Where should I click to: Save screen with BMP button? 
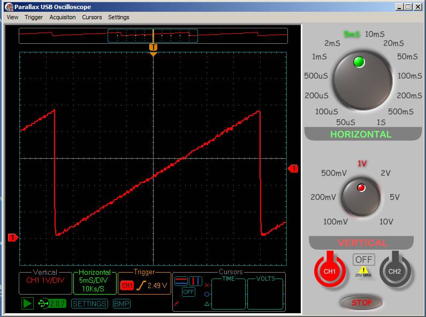pos(121,304)
